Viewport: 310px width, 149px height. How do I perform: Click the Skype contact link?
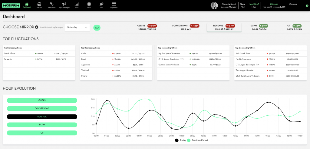click(242, 4)
